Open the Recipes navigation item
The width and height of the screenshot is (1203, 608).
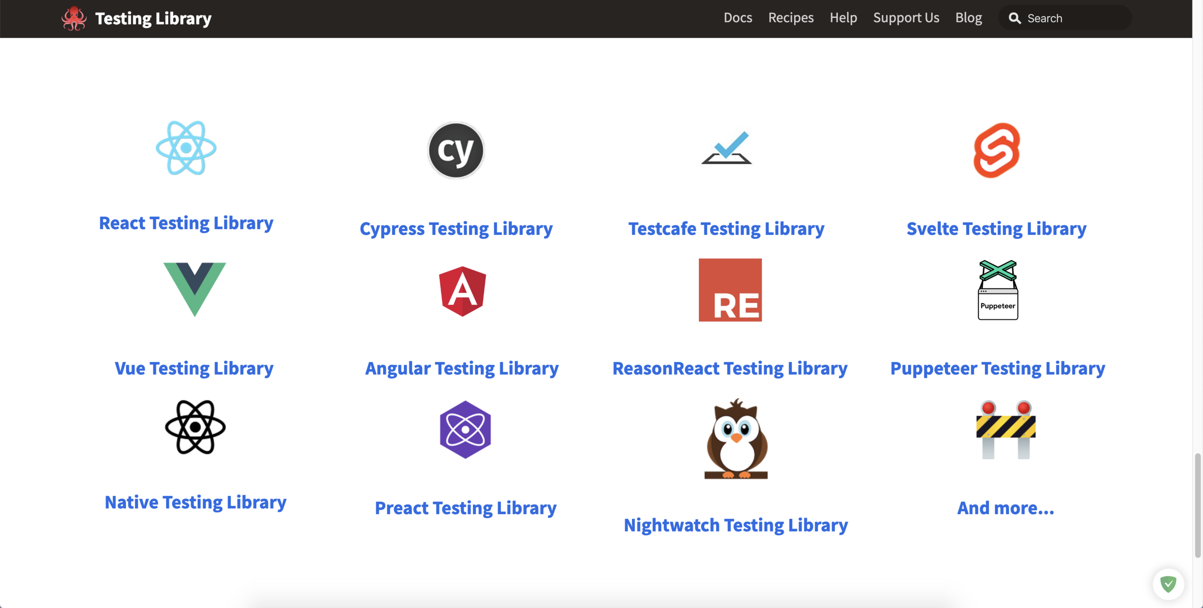(x=791, y=18)
